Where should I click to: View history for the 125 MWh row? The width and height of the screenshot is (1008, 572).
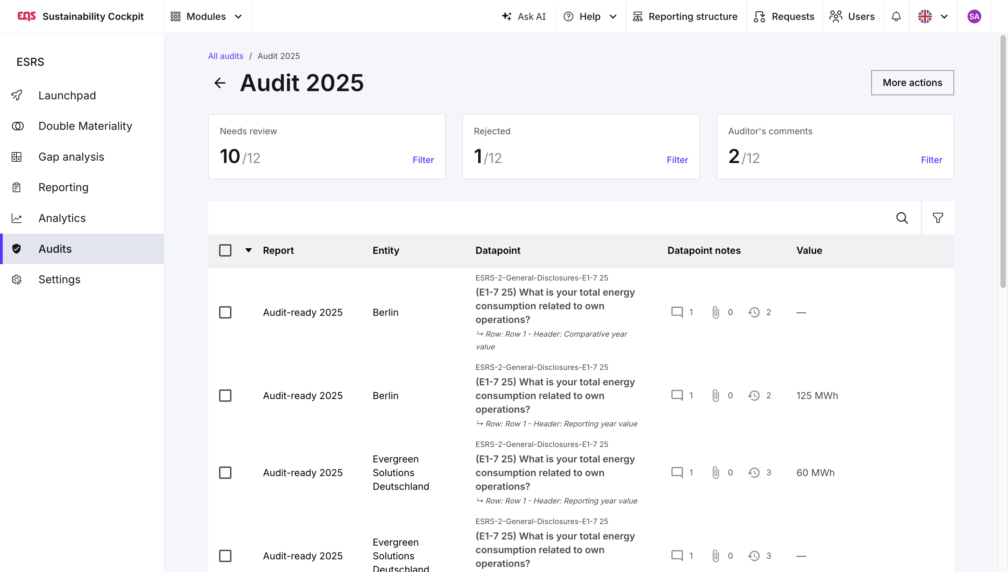(x=754, y=396)
